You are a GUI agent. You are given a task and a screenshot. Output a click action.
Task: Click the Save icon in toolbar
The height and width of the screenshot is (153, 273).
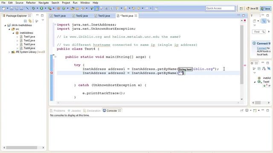point(12,8)
